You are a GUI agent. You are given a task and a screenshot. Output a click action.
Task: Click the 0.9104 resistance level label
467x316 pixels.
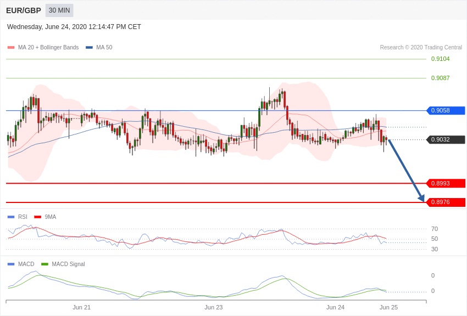click(440, 59)
